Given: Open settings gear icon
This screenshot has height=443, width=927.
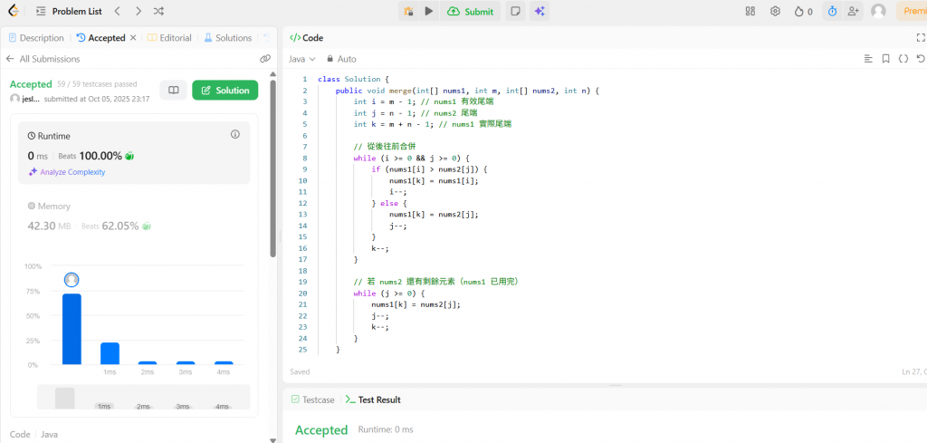Looking at the screenshot, I should 775,11.
